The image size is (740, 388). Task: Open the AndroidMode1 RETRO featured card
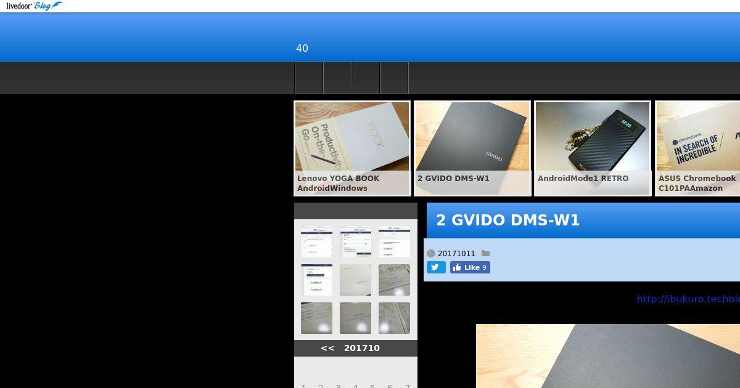click(x=593, y=148)
